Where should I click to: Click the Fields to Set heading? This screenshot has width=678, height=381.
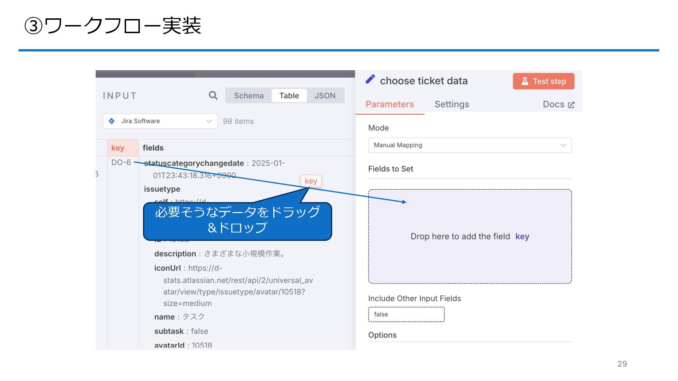tap(391, 169)
